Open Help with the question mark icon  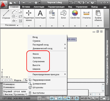coord(92,3)
